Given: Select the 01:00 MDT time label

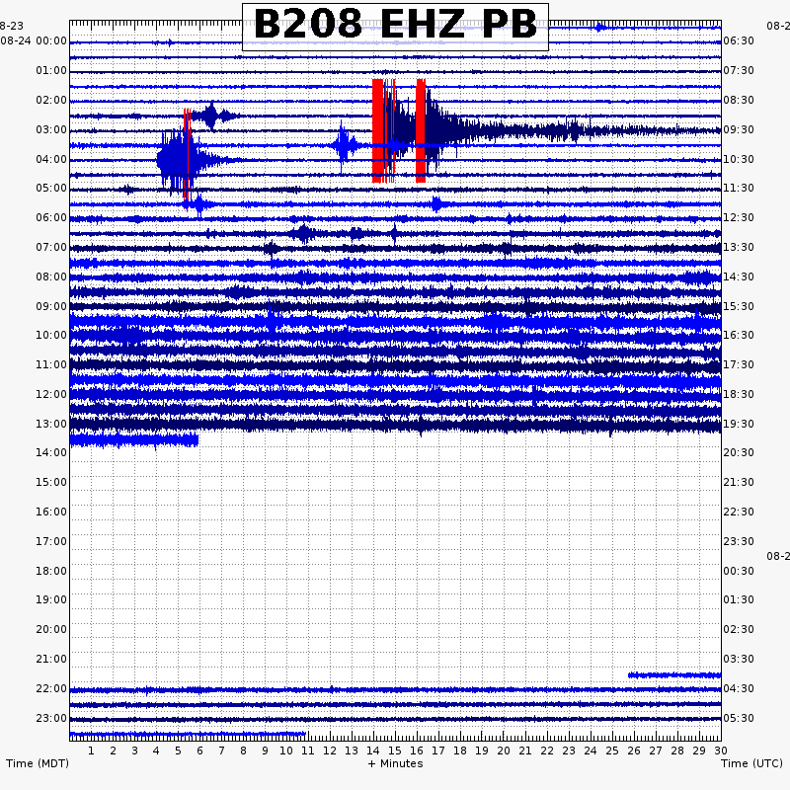Looking at the screenshot, I should coord(51,70).
